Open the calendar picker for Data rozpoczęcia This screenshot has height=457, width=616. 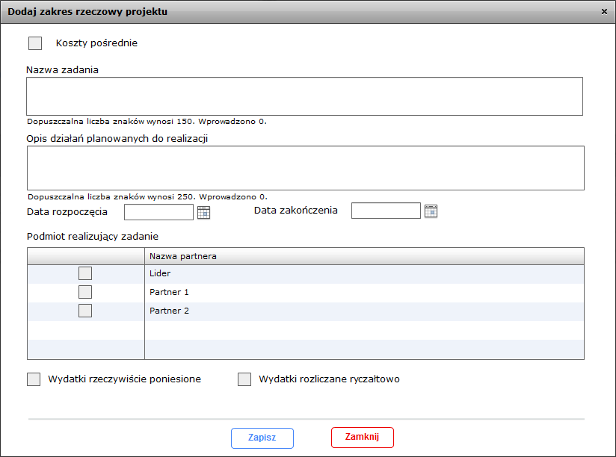coord(203,213)
